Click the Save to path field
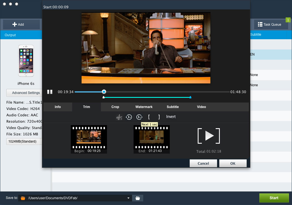The image size is (292, 205). tap(75, 198)
